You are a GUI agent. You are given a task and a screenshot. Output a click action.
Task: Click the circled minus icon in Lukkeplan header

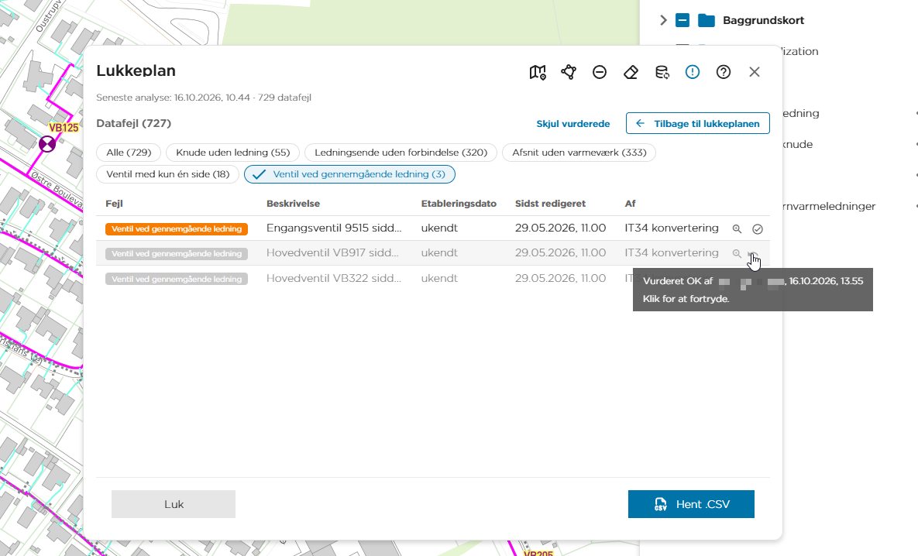600,72
